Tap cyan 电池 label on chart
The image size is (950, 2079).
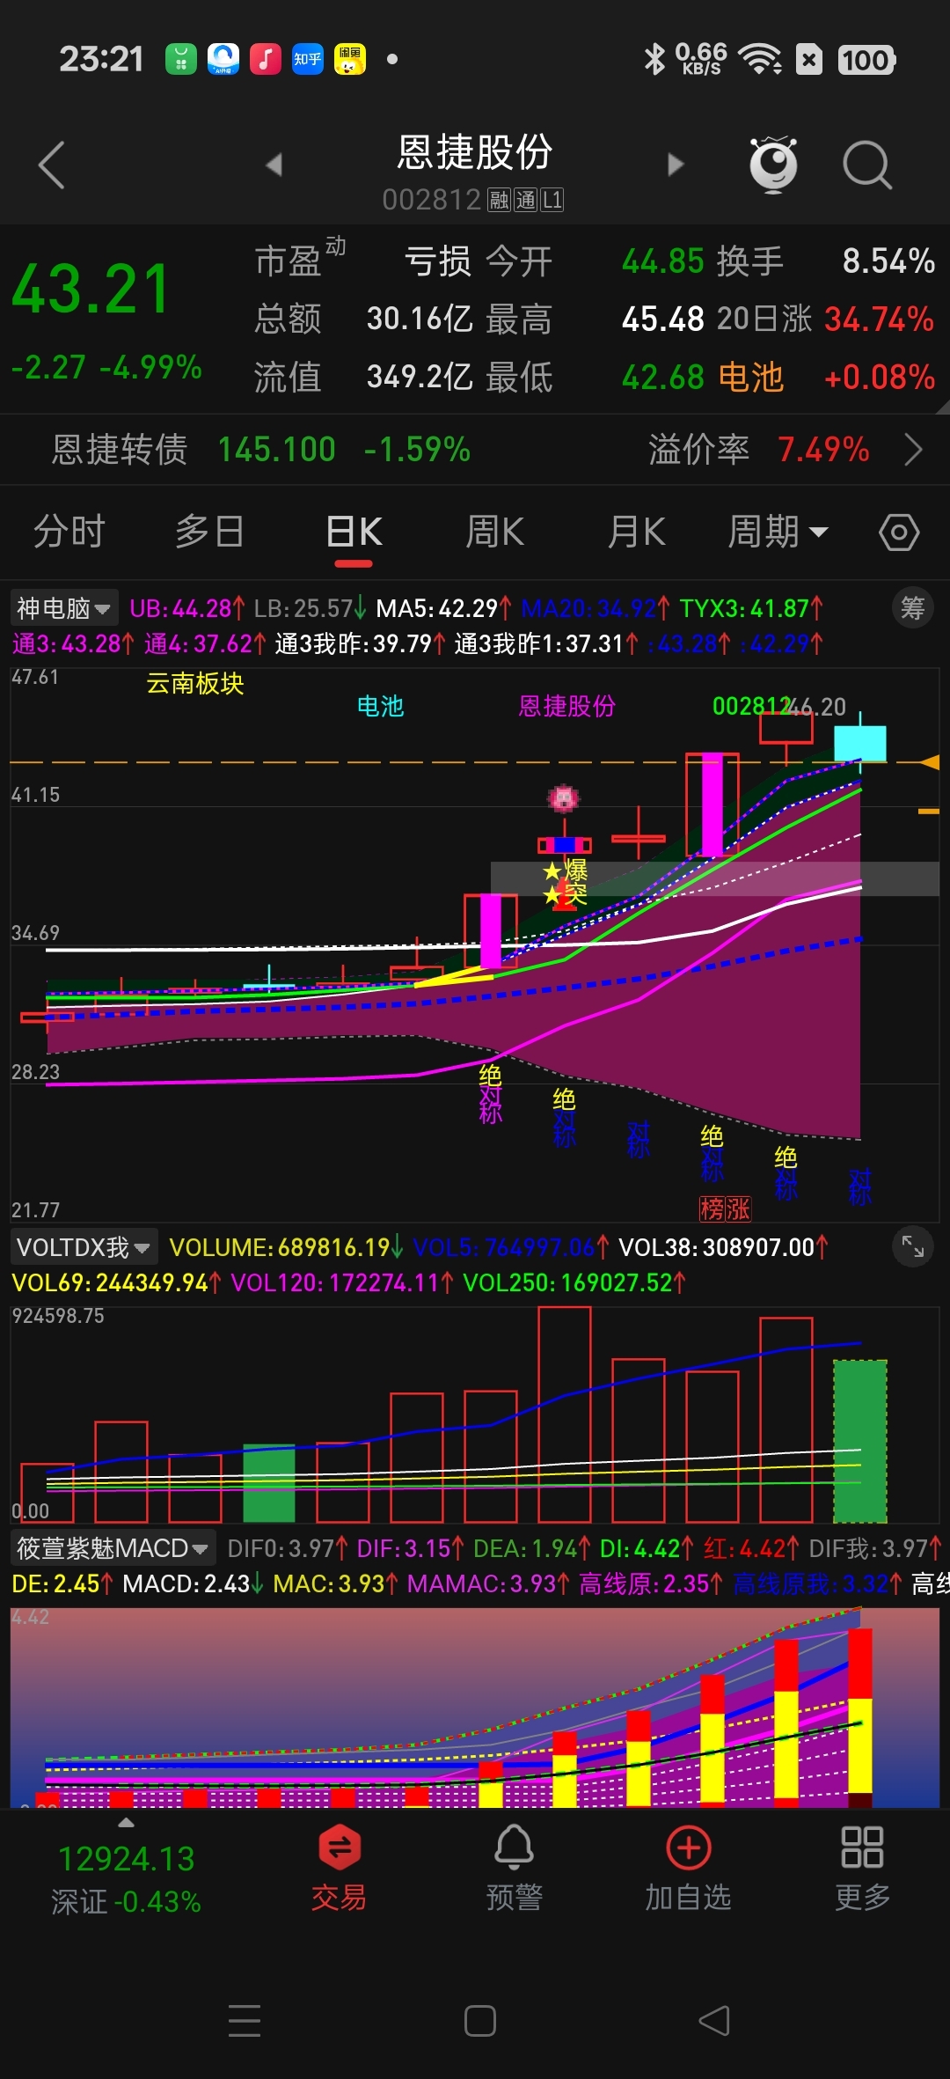[380, 706]
